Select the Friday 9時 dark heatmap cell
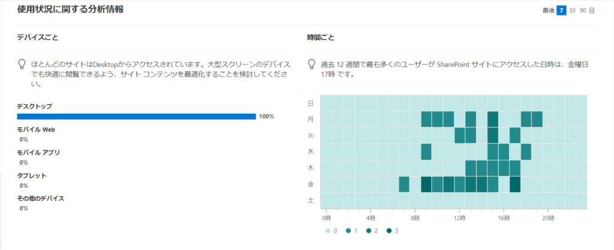 tap(426, 184)
